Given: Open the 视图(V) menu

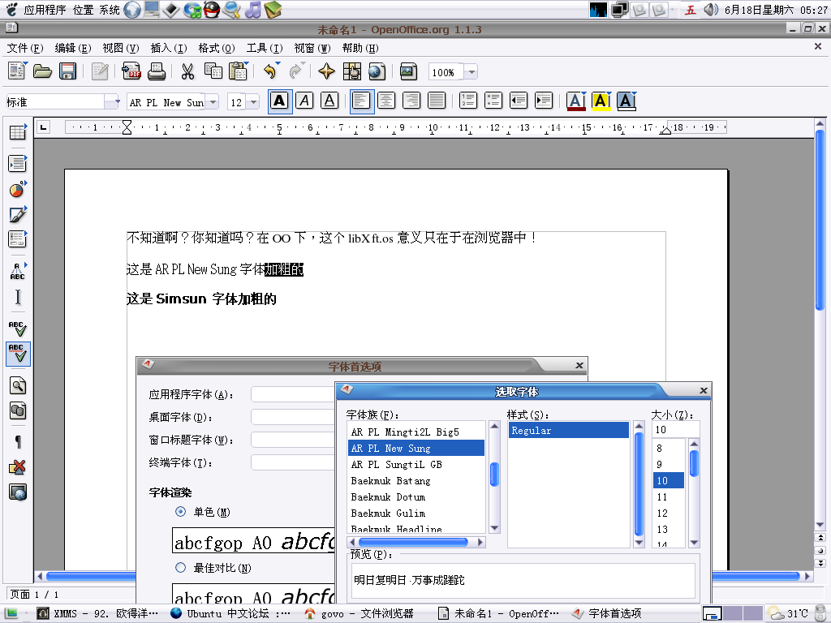Looking at the screenshot, I should tap(120, 48).
